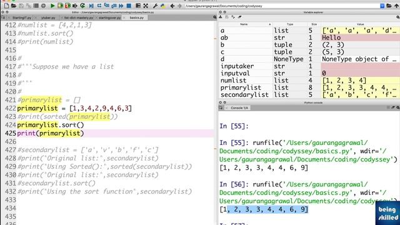Sort variables by Value column
The width and height of the screenshot is (400, 225).
point(360,24)
